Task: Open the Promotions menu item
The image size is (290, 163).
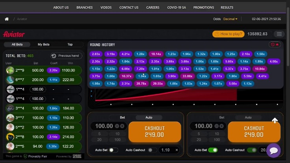Action: click(204, 7)
